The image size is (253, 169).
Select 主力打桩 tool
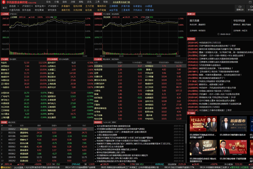[90, 6]
